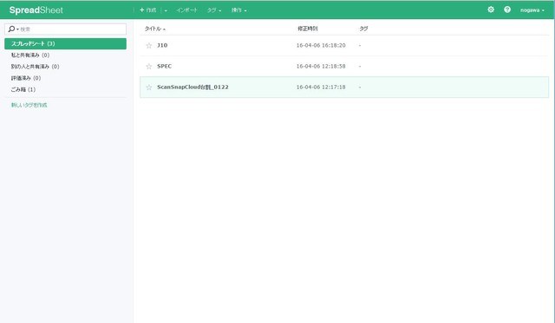
Task: Click the インポート import button
Action: pyautogui.click(x=187, y=10)
